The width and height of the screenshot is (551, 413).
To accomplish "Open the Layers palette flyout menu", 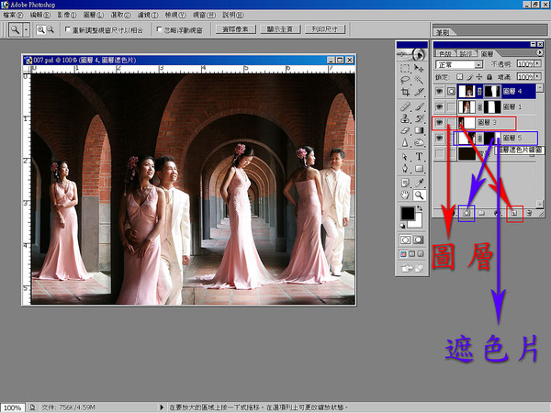I will (x=540, y=52).
